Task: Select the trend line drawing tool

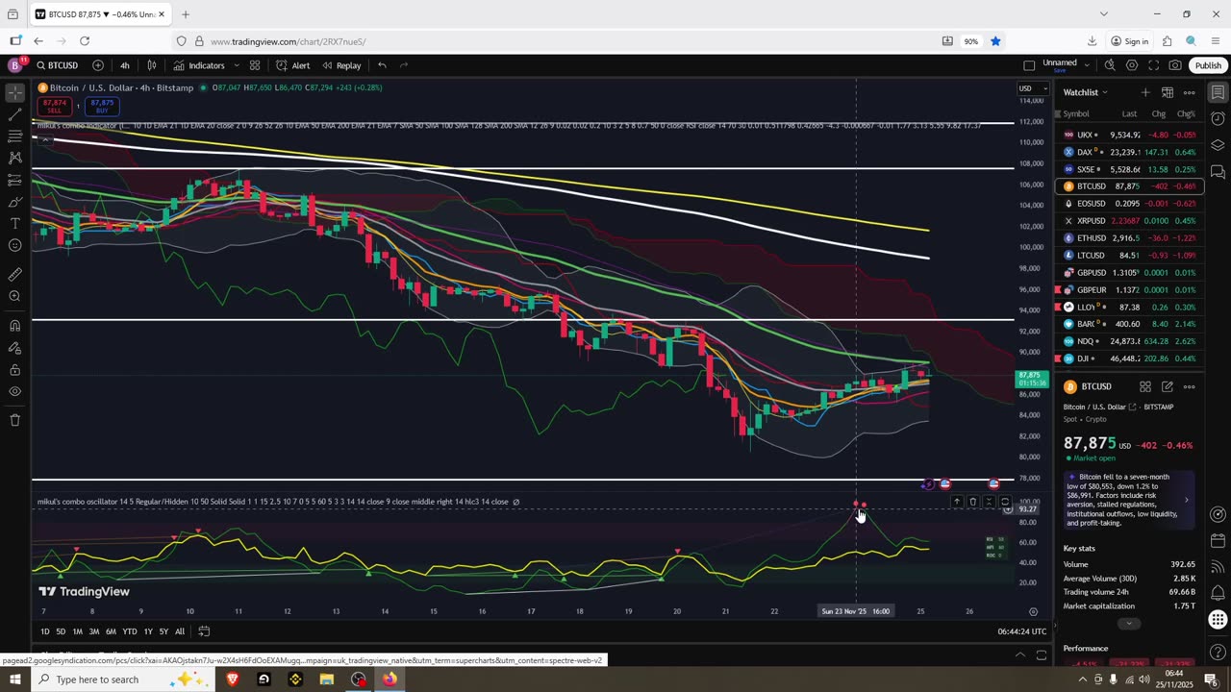Action: [14, 114]
